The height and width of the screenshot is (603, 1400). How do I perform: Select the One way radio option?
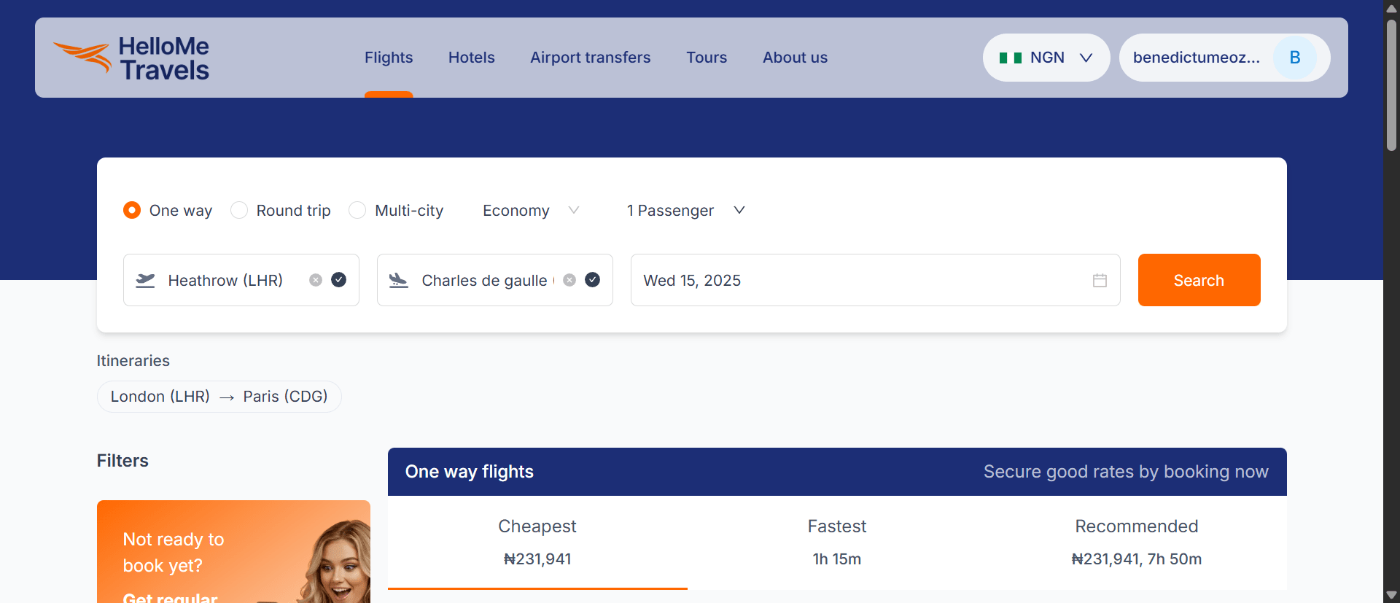[x=132, y=210]
